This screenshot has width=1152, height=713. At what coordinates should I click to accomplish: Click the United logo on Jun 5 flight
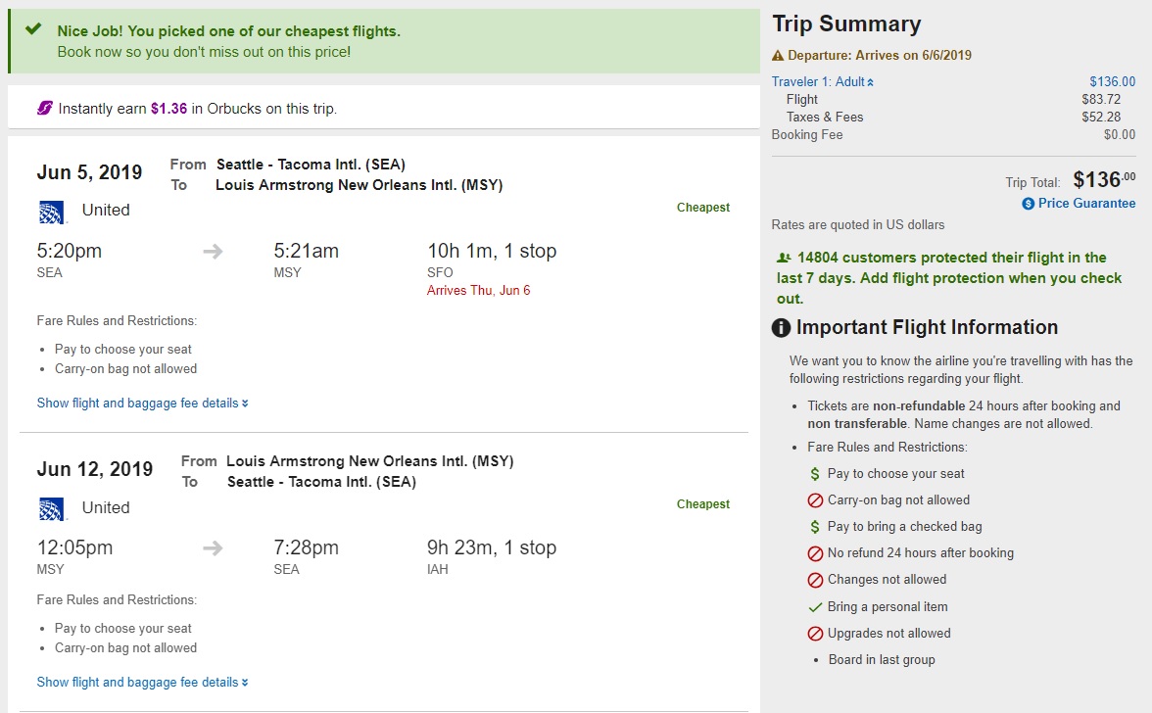52,211
